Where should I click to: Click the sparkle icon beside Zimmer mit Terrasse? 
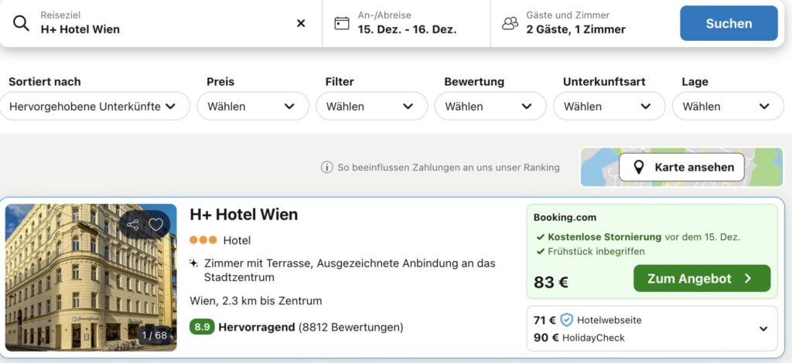click(193, 263)
